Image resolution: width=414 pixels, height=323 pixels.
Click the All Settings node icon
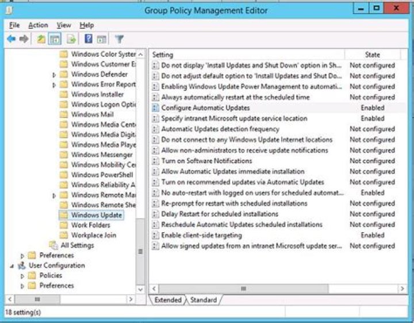click(x=53, y=245)
